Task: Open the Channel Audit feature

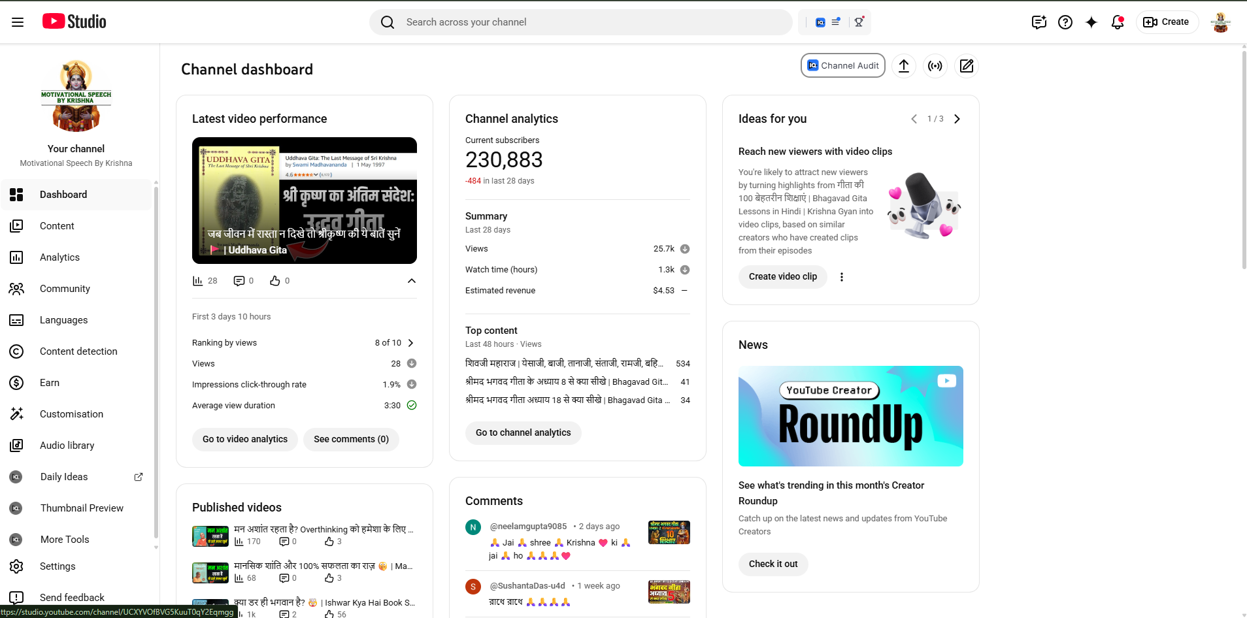Action: (x=842, y=65)
